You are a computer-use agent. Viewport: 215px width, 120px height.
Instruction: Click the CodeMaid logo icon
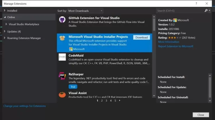tap(62, 57)
